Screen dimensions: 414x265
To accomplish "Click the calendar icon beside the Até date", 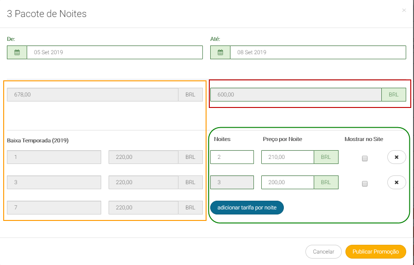I will [220, 52].
